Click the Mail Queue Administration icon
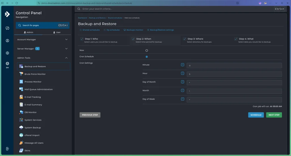 [21, 89]
